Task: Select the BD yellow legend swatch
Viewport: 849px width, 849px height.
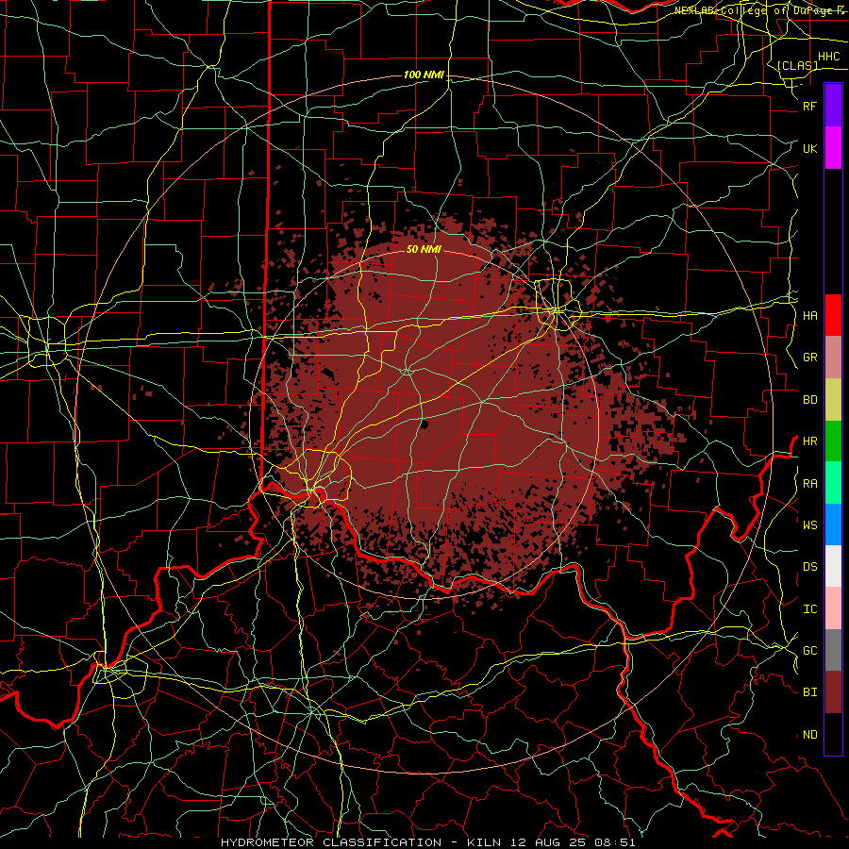Action: tap(833, 400)
